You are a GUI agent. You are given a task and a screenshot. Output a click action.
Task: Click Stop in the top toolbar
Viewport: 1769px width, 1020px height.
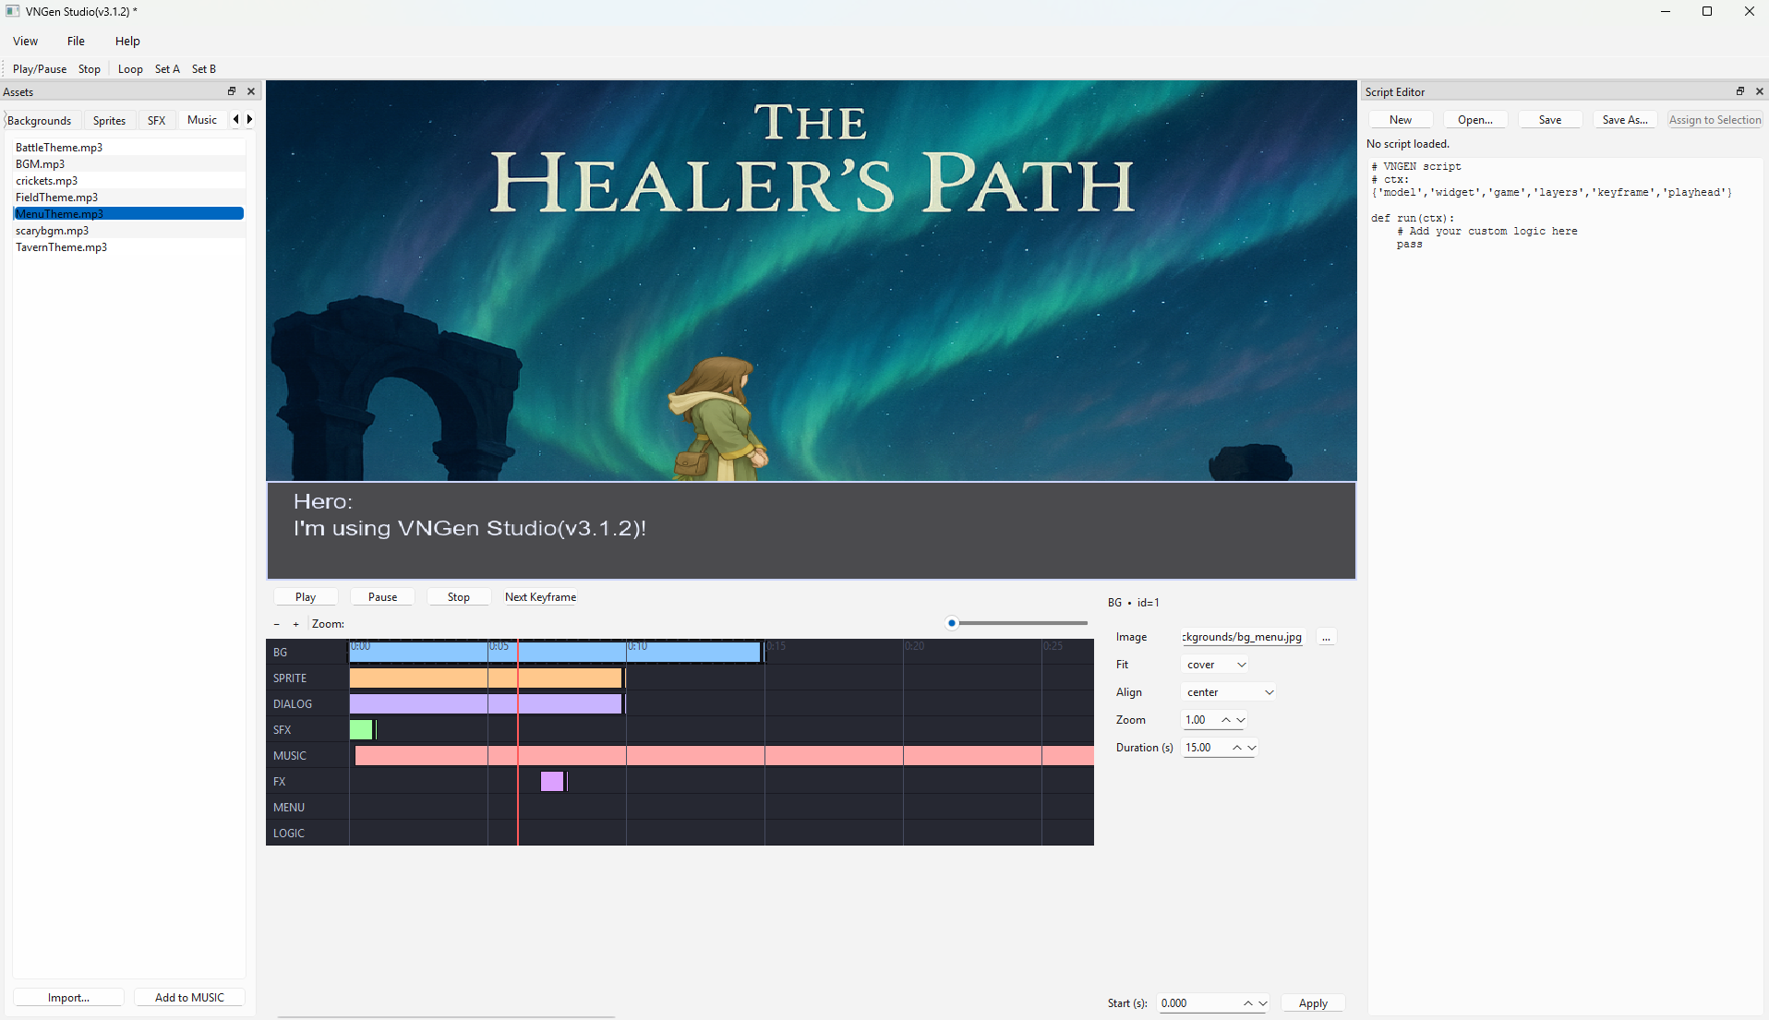point(90,69)
